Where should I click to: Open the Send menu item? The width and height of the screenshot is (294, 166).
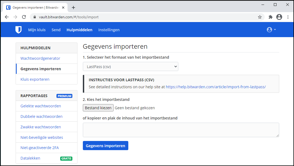[56, 30]
